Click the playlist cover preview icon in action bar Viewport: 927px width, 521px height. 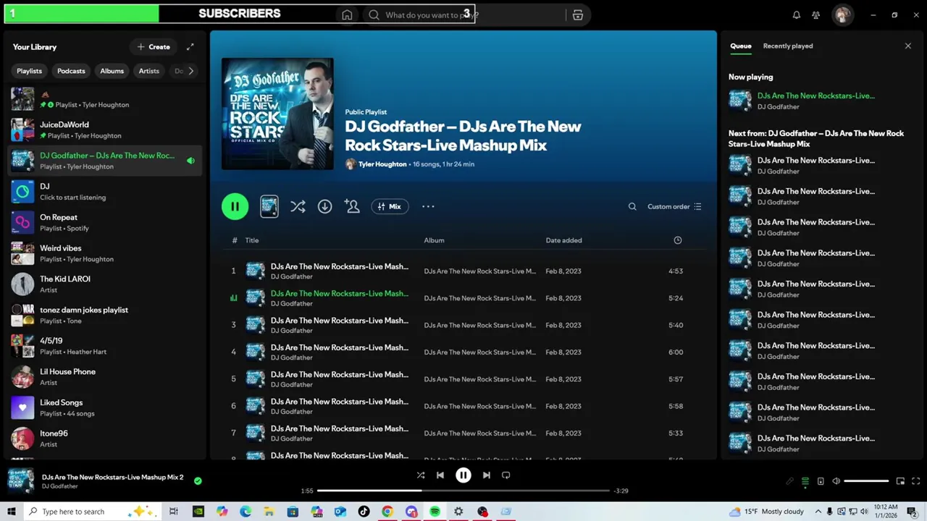269,206
